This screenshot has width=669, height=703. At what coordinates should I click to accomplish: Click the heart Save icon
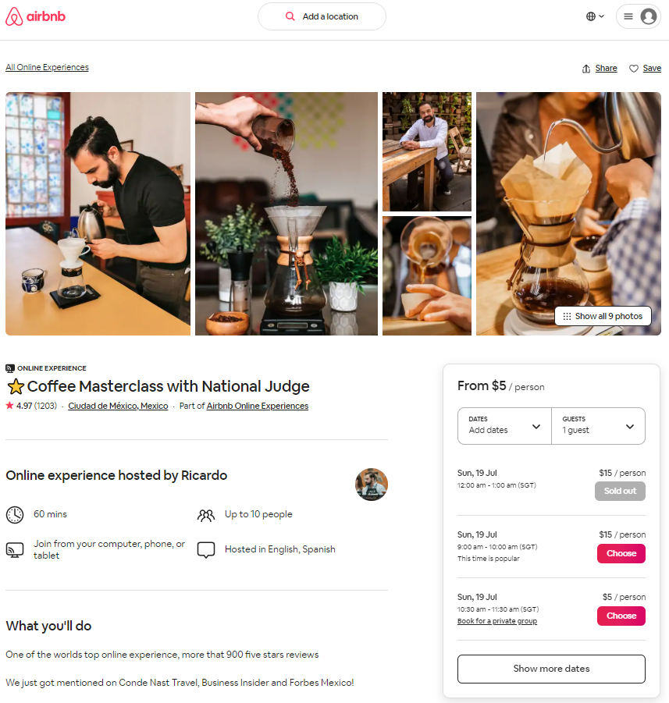634,69
